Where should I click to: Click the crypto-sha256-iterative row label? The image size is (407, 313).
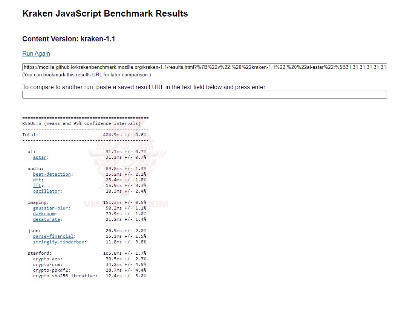pos(65,276)
